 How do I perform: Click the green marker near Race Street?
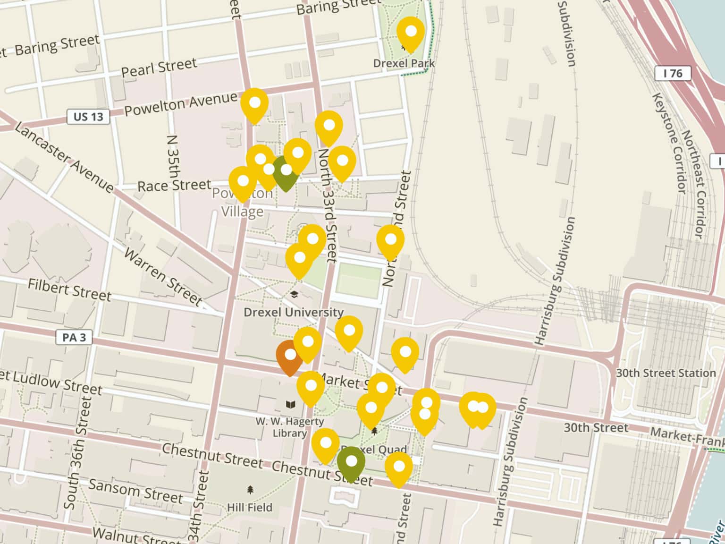[286, 172]
